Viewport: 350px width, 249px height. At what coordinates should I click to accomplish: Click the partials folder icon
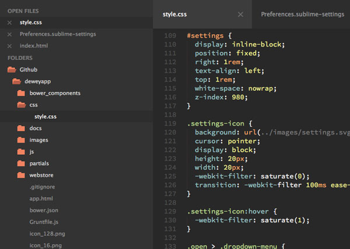(x=21, y=163)
